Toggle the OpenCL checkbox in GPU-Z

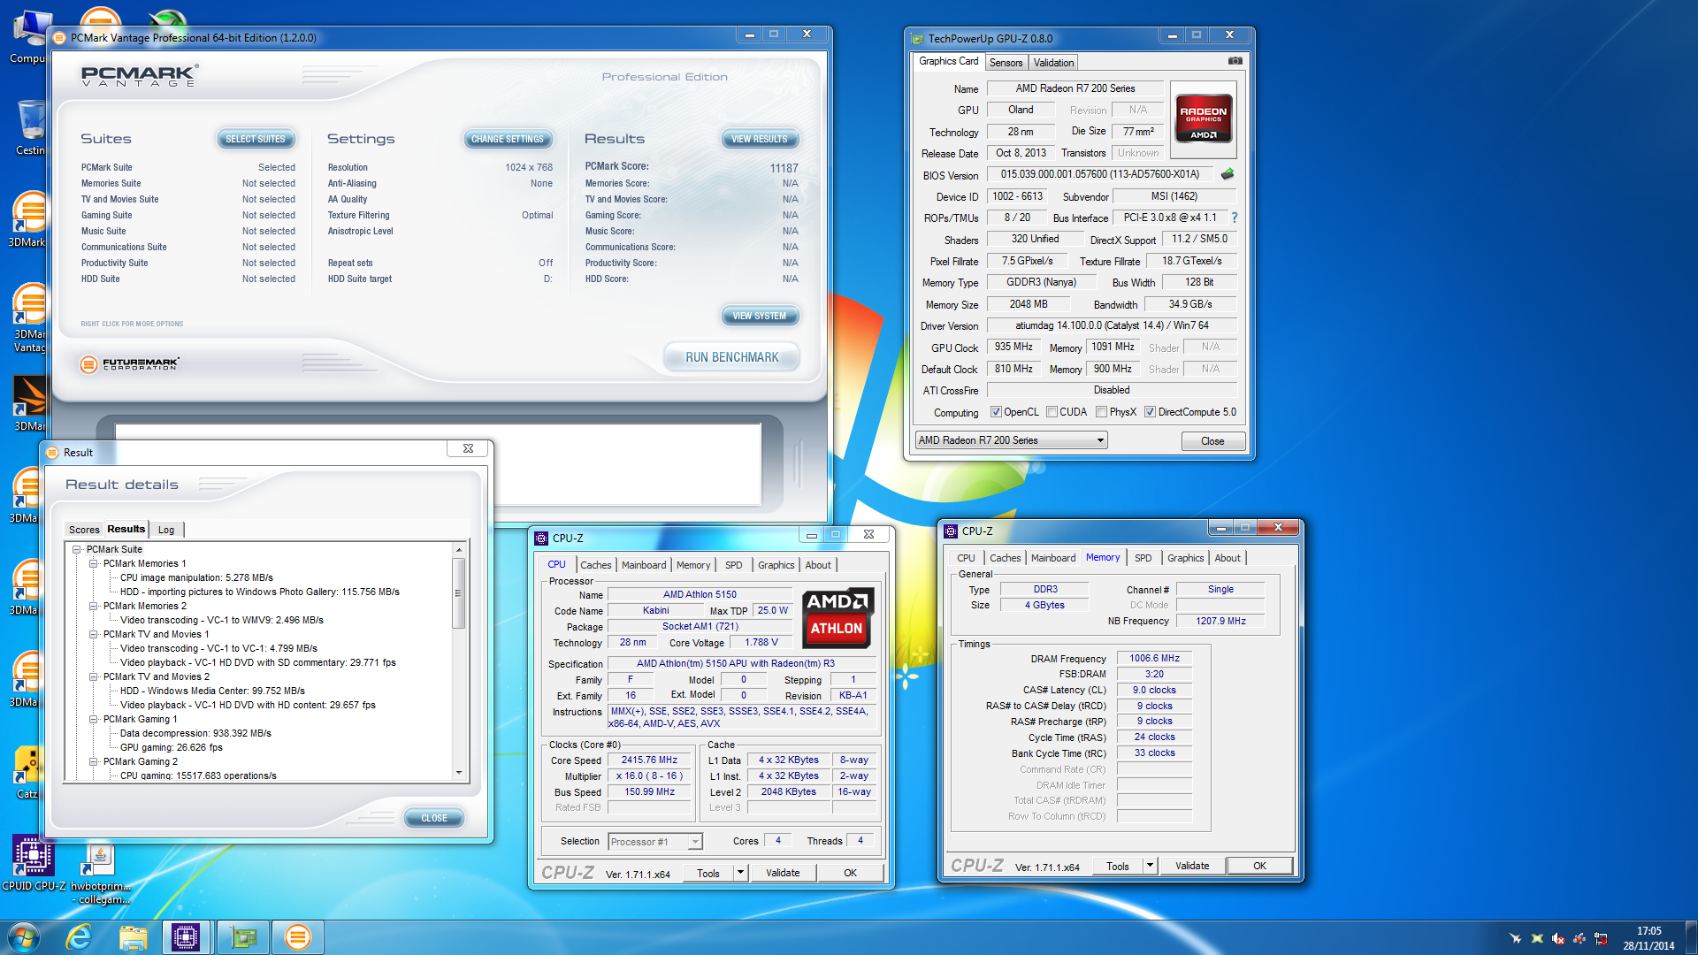[x=996, y=412]
